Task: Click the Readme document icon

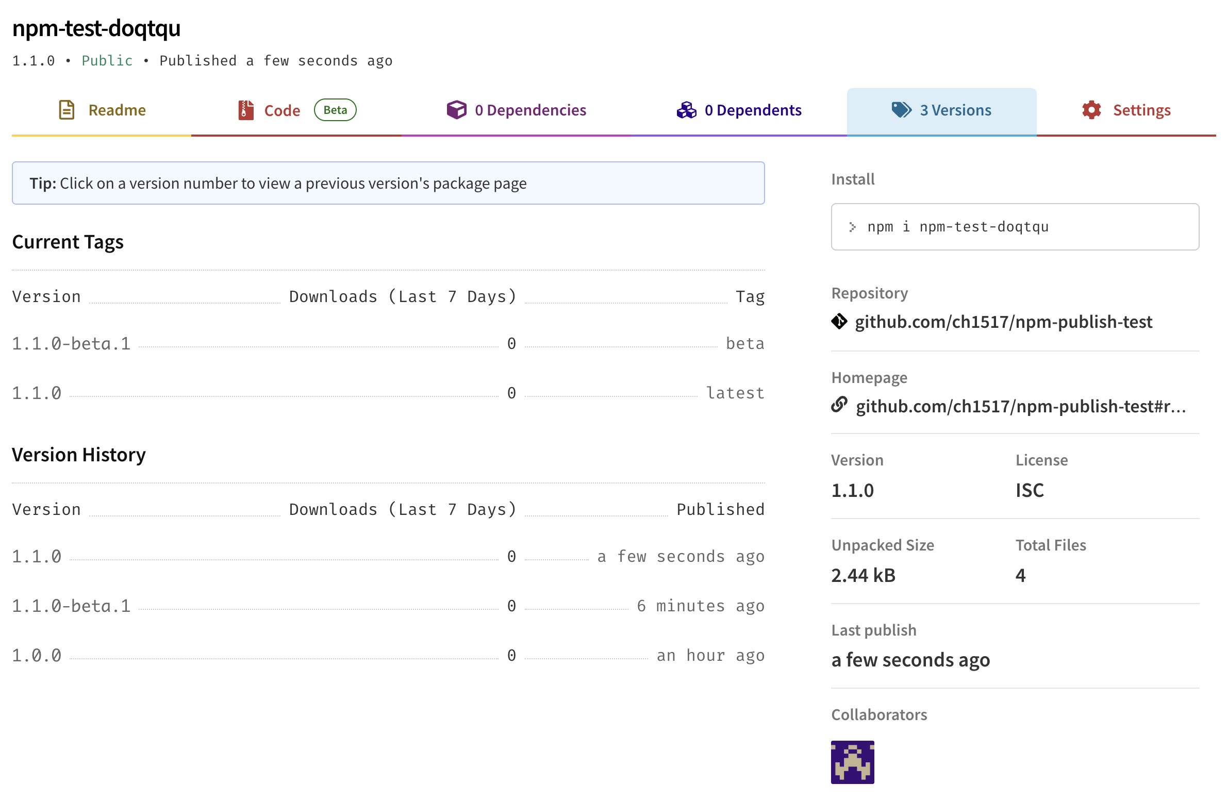Action: [x=67, y=110]
